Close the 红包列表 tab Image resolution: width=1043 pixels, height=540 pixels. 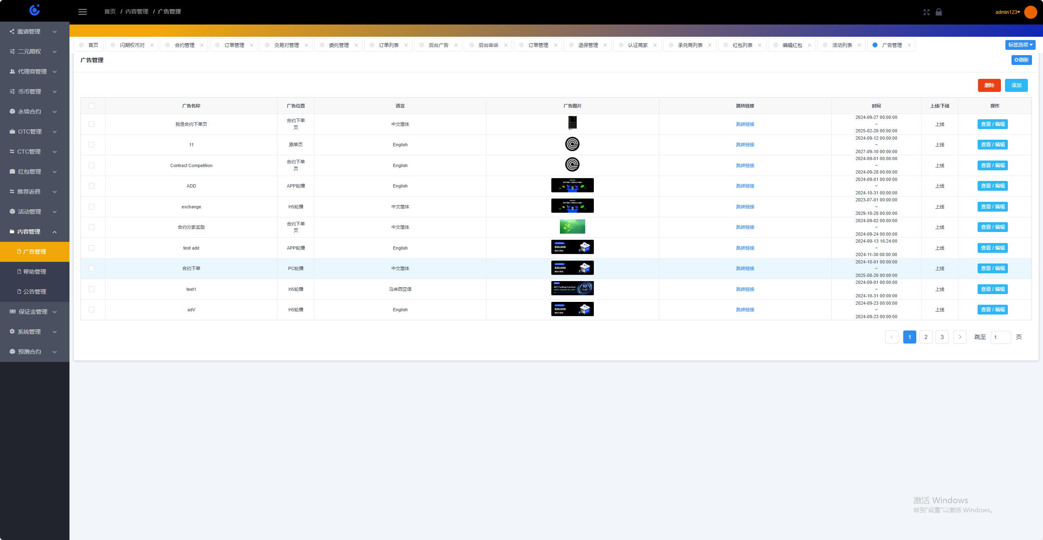pyautogui.click(x=760, y=45)
